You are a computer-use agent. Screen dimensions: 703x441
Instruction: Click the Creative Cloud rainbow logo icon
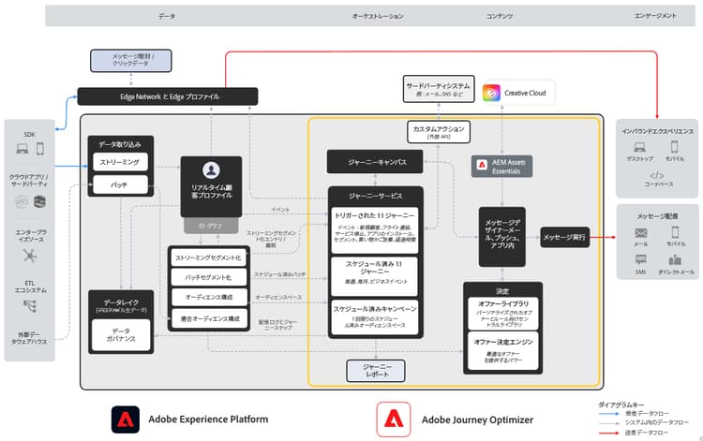pyautogui.click(x=491, y=93)
